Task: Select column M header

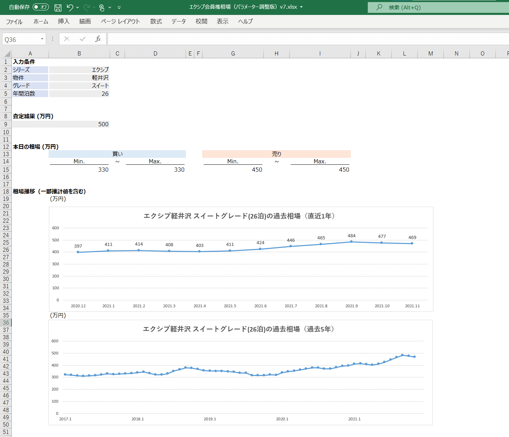Action: (x=431, y=54)
